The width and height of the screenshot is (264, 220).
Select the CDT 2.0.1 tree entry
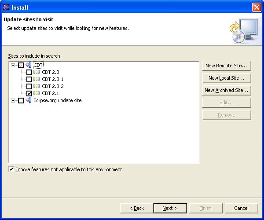click(52, 79)
